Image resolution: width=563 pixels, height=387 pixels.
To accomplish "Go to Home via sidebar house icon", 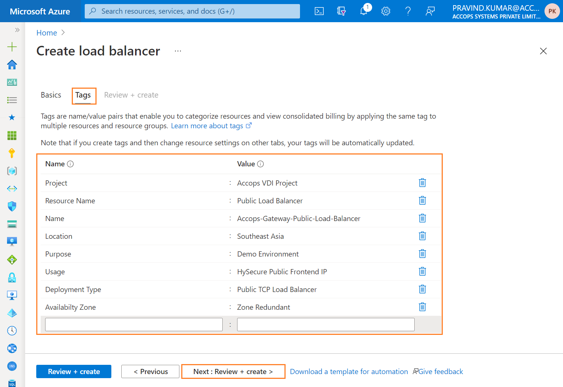I will (x=12, y=65).
